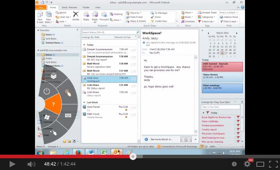This screenshot has width=280, height=170.
Task: Switch to the View tab
Action: [x=98, y=7]
